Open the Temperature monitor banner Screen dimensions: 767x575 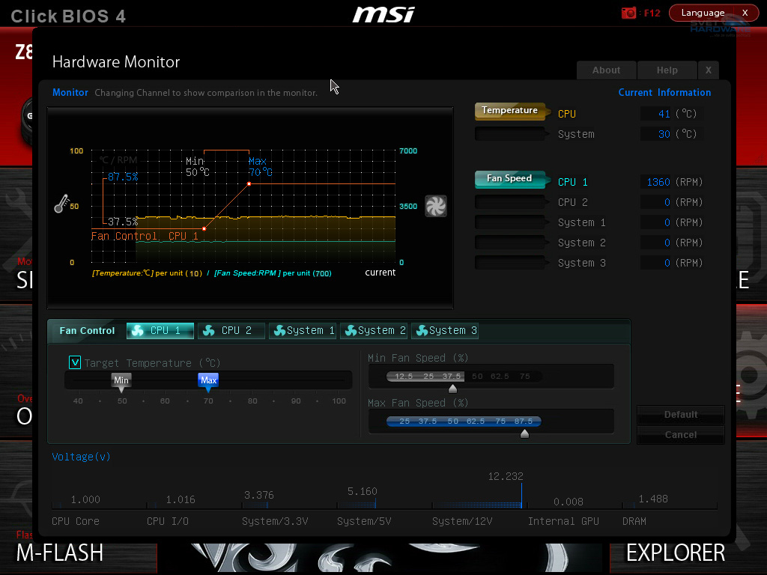(510, 110)
